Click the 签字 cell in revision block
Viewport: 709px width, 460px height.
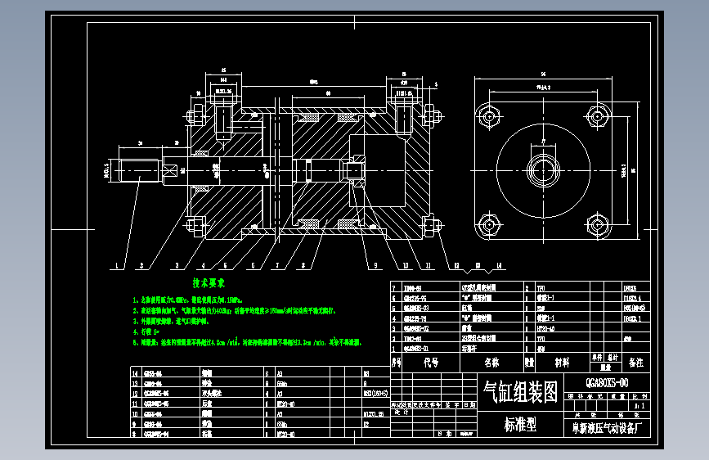coord(452,405)
